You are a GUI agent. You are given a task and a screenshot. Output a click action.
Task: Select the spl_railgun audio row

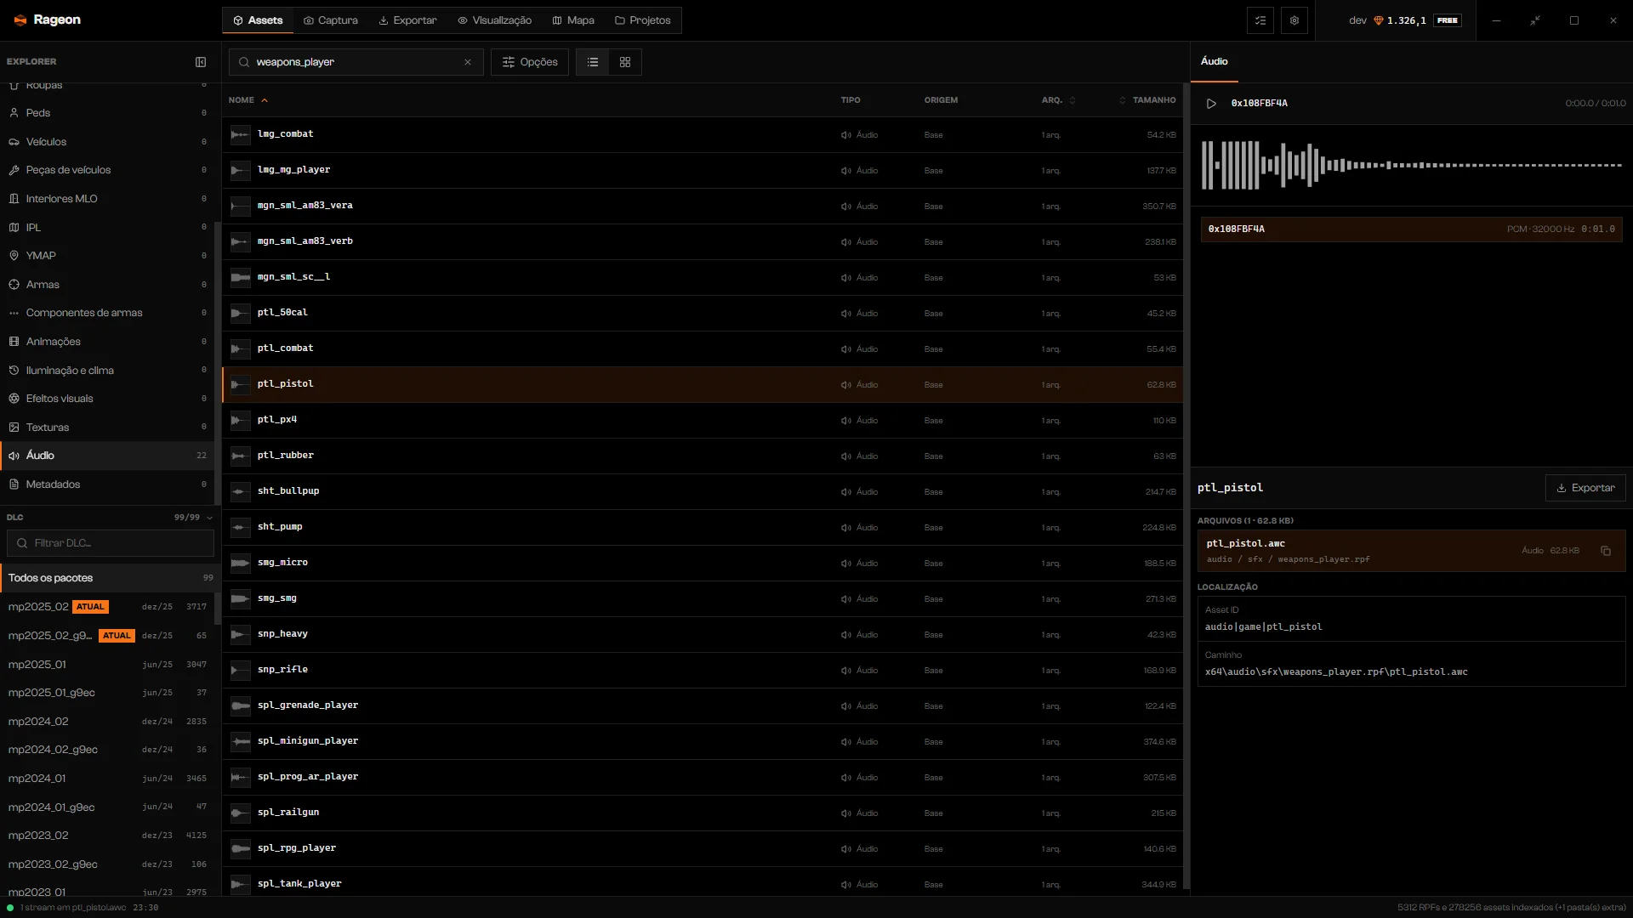point(703,813)
